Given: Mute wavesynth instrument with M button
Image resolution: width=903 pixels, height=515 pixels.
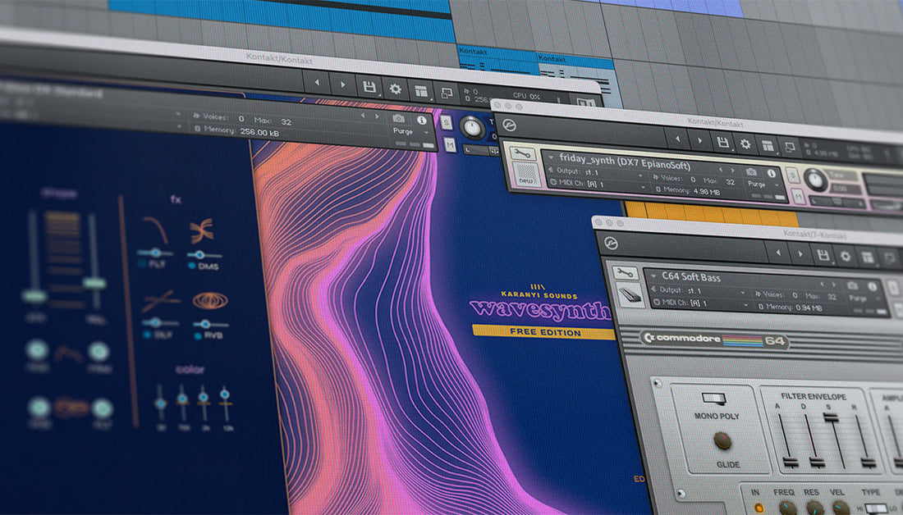Looking at the screenshot, I should tap(451, 146).
